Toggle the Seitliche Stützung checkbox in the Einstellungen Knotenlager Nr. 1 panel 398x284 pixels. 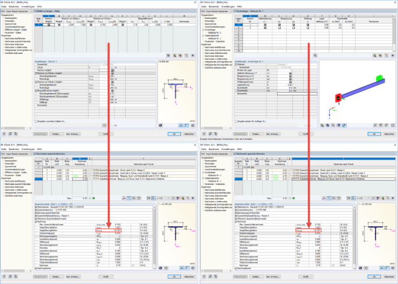tap(290, 73)
